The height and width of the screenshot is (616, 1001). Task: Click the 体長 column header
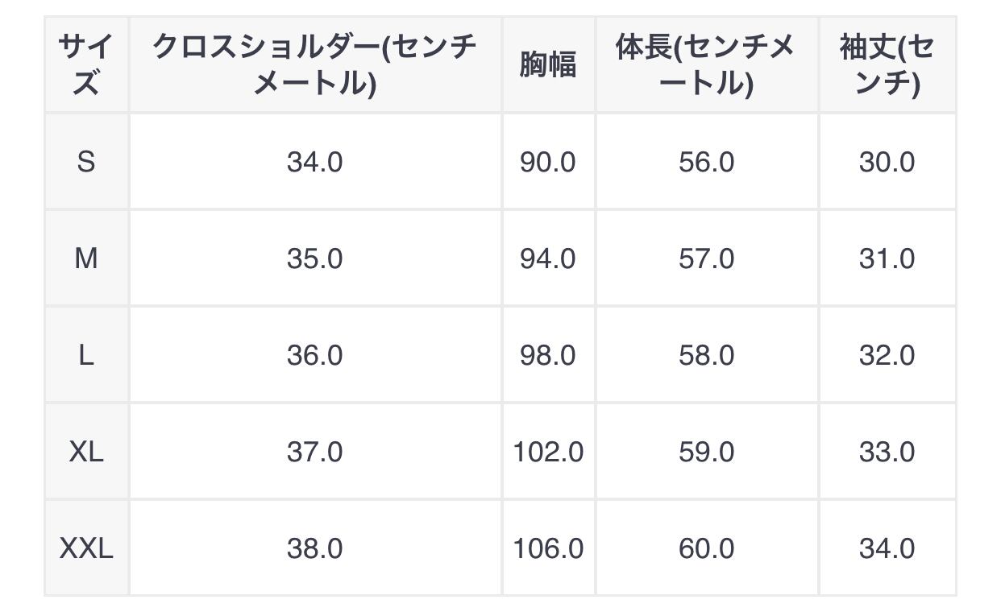pos(706,64)
